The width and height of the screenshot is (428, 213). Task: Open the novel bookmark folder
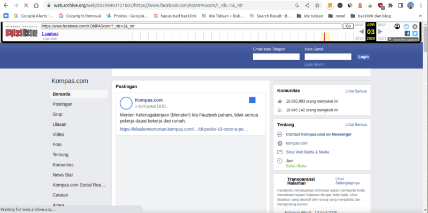pyautogui.click(x=337, y=16)
